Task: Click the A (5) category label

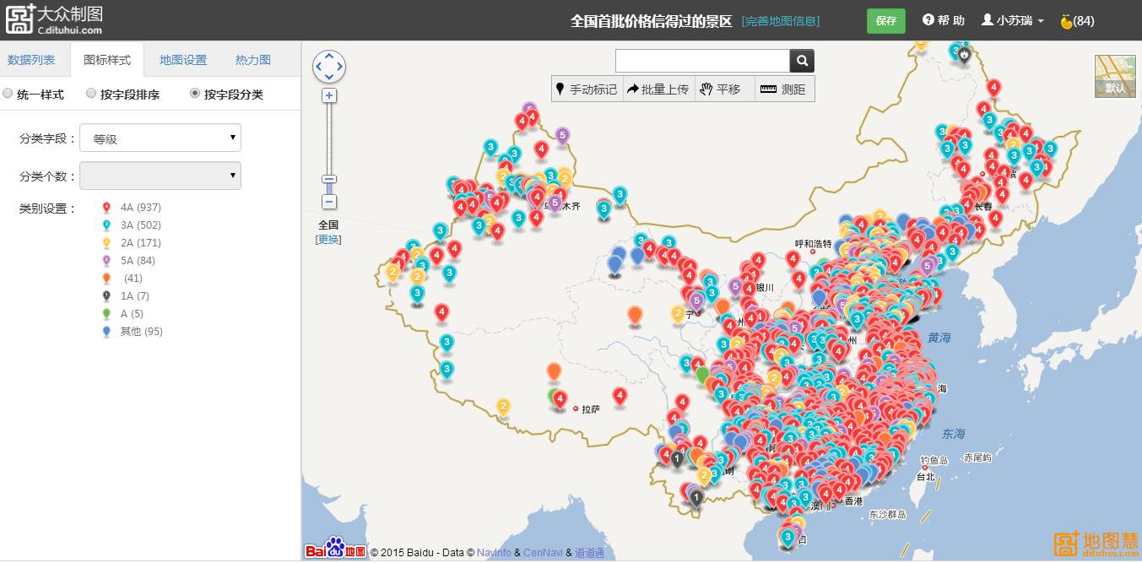Action: pyautogui.click(x=132, y=314)
